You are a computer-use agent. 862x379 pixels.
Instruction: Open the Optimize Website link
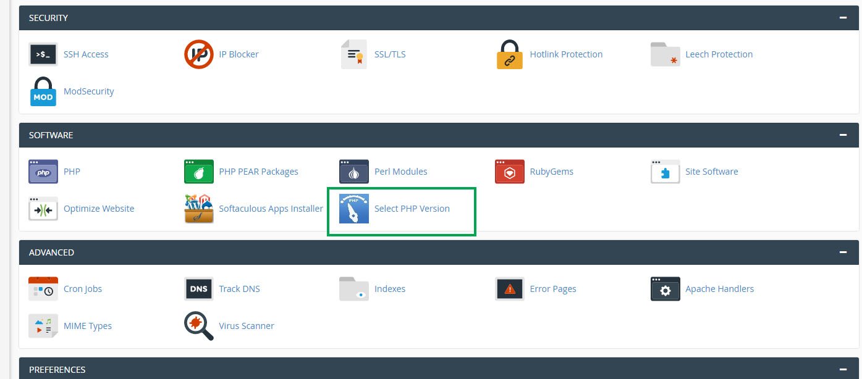(99, 209)
